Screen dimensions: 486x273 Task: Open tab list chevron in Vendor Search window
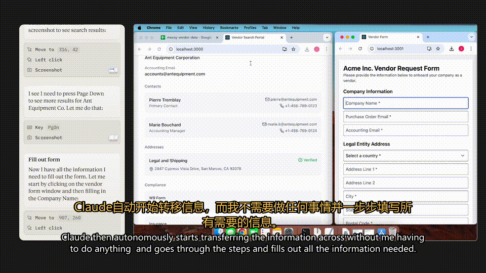click(327, 37)
